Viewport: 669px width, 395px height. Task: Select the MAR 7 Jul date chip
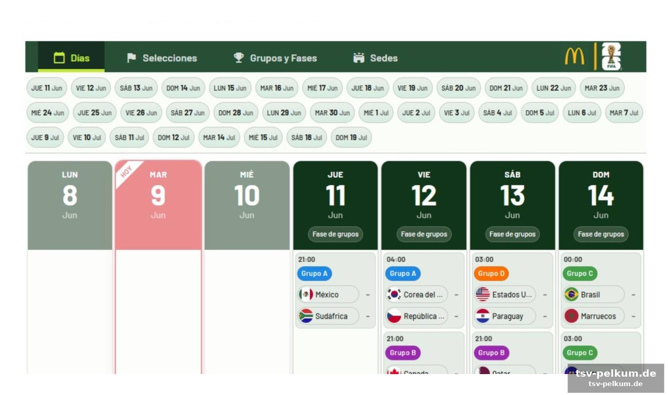tap(624, 112)
